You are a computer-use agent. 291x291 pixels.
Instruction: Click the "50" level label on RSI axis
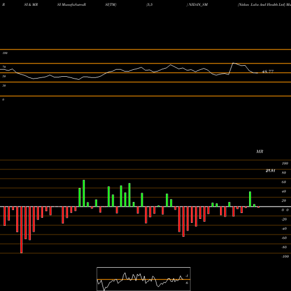tap(4, 76)
